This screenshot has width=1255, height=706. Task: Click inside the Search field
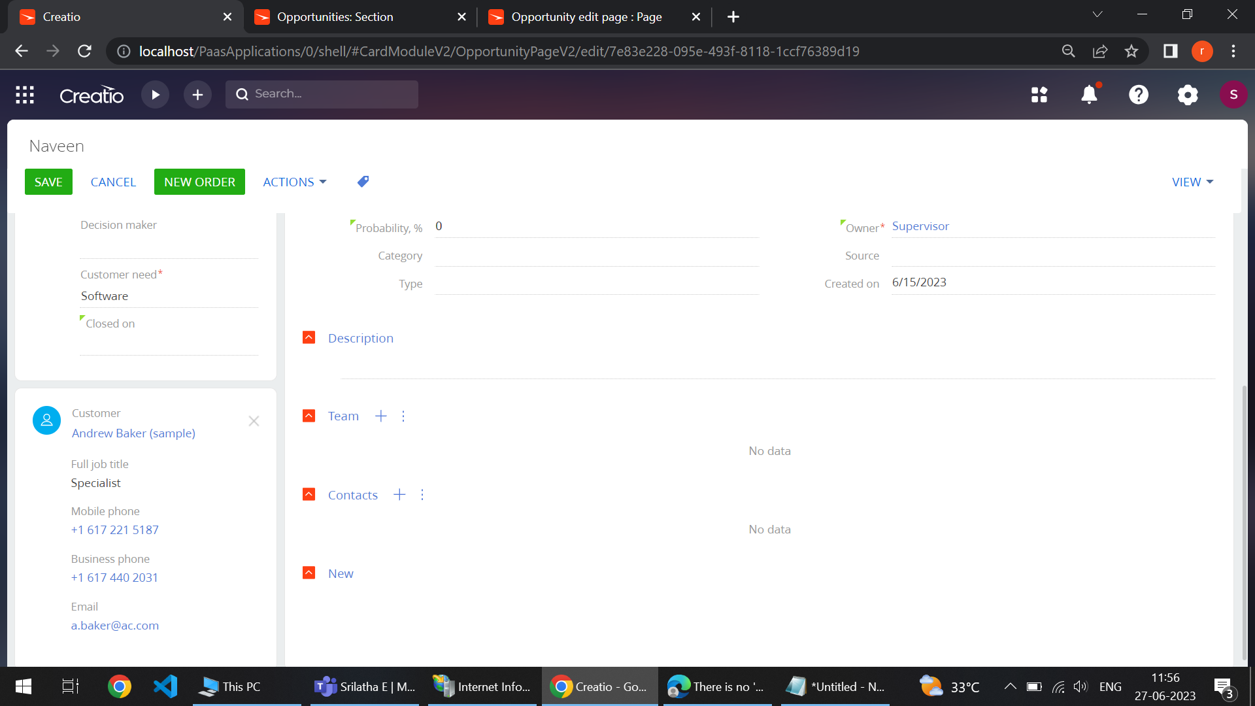[x=322, y=94]
